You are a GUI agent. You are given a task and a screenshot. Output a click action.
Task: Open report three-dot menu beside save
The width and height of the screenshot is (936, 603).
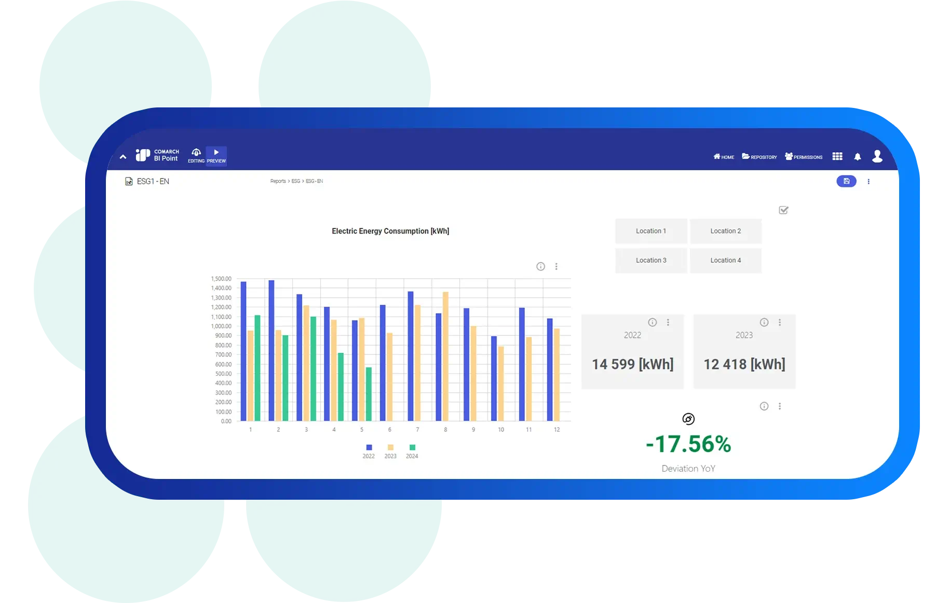[868, 181]
